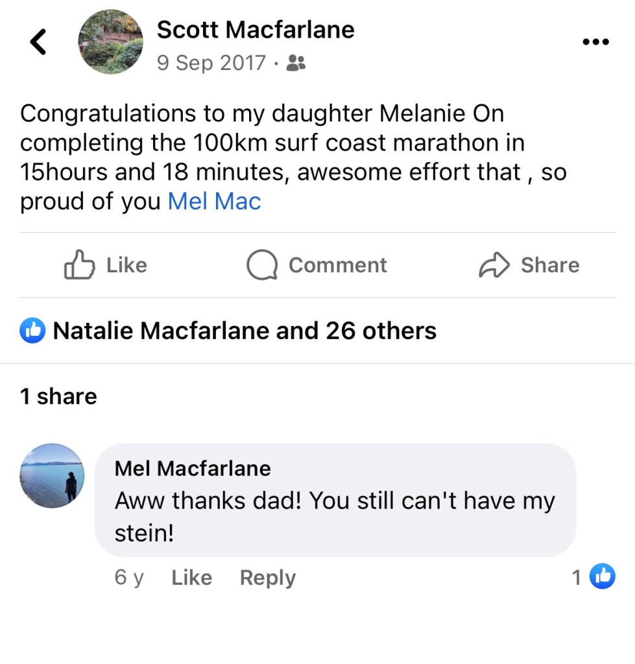Tap the blue like reaction icon beside Natalie Macfarlane
This screenshot has height=664, width=635.
click(x=32, y=331)
